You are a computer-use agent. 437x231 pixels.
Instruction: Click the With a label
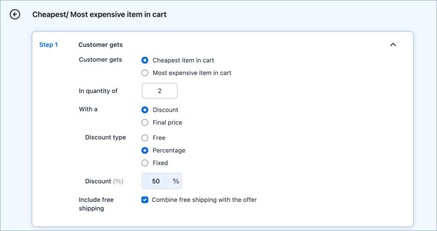click(x=88, y=109)
